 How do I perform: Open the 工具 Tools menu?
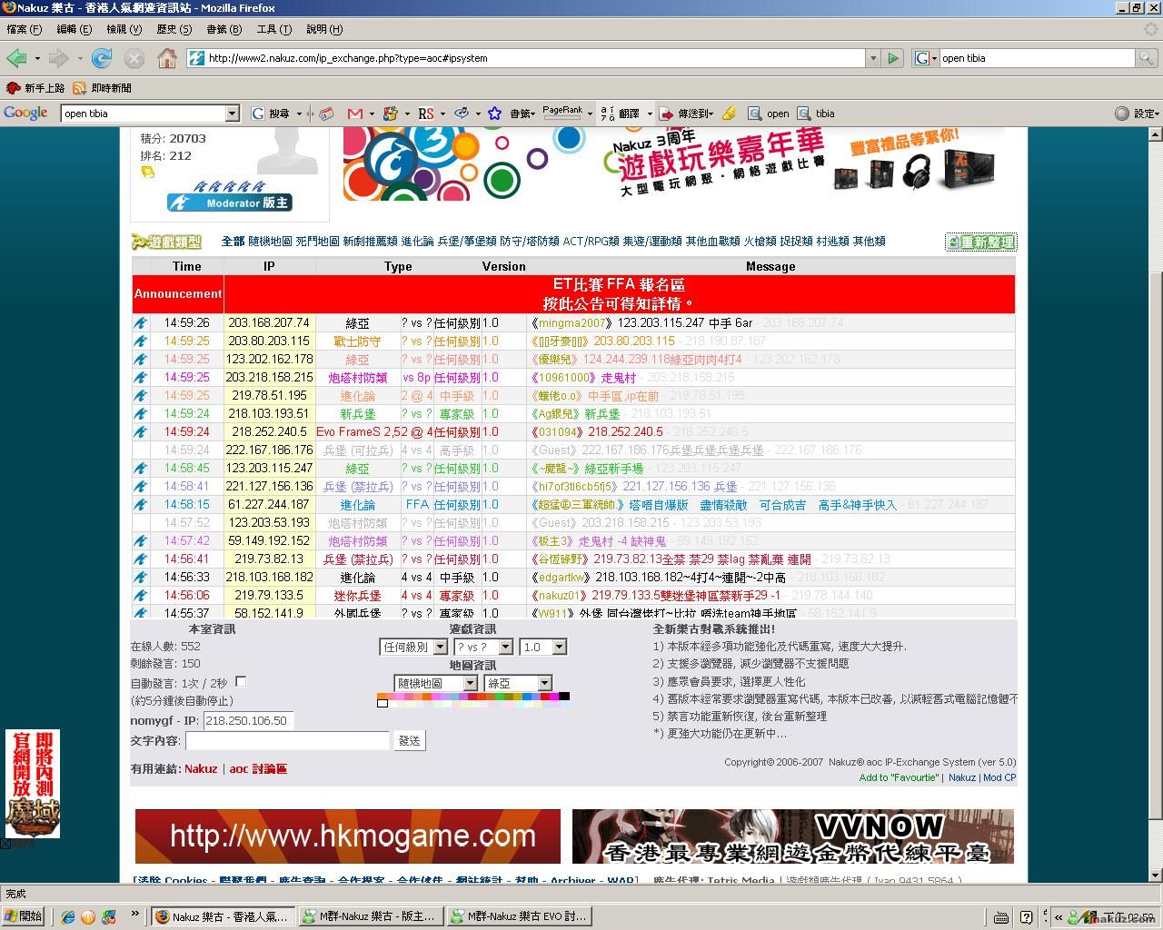[x=273, y=29]
